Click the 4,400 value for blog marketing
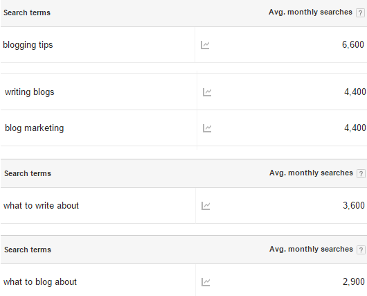Viewport: 367px width, 296px height. (x=355, y=128)
